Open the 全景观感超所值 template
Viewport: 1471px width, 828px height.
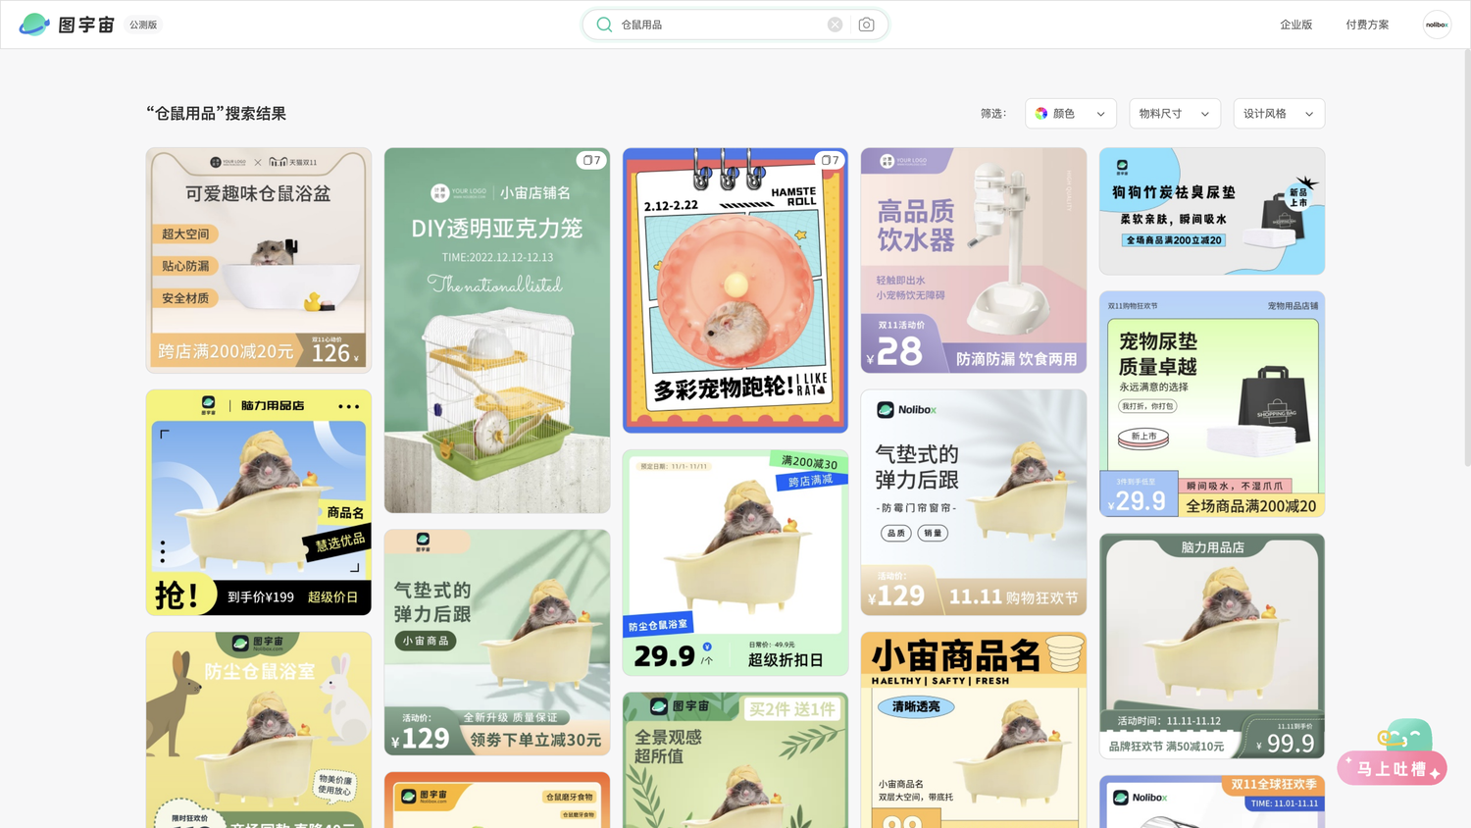[735, 760]
